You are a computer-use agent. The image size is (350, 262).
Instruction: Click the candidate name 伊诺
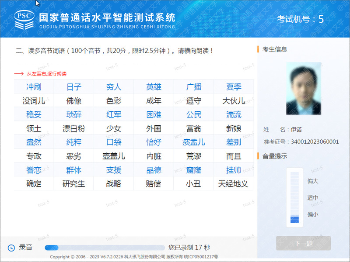(x=296, y=129)
